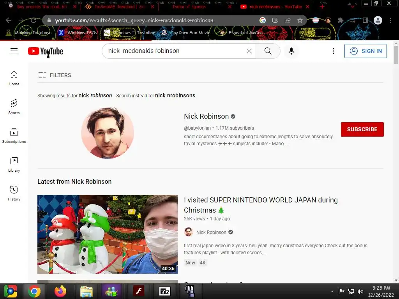This screenshot has height=299, width=399.
Task: Open the Nick Robinson channel name link
Action: click(207, 116)
